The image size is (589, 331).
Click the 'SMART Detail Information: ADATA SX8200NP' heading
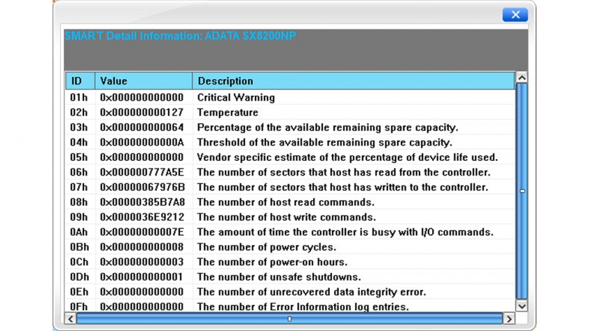181,36
